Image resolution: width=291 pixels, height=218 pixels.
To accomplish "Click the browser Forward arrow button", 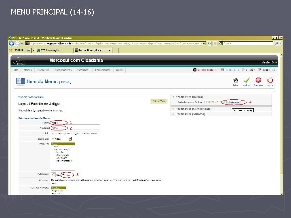I will [x=17, y=44].
